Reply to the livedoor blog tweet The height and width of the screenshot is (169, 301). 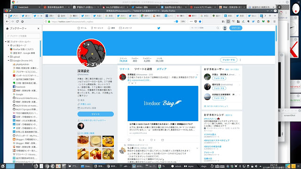coord(129,140)
